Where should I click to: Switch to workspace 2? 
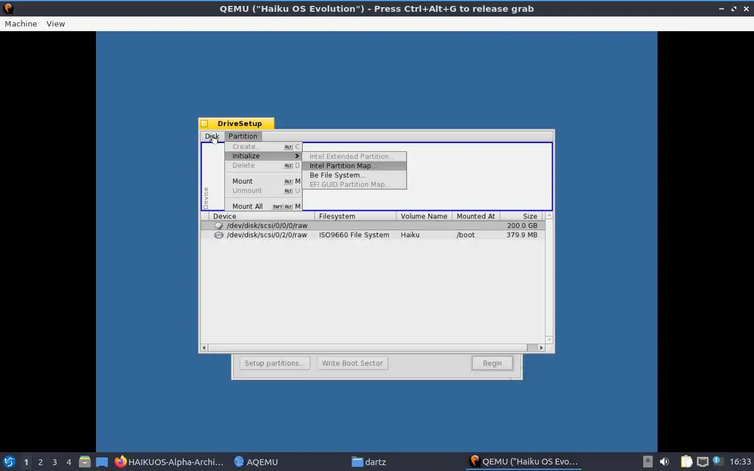pos(40,462)
